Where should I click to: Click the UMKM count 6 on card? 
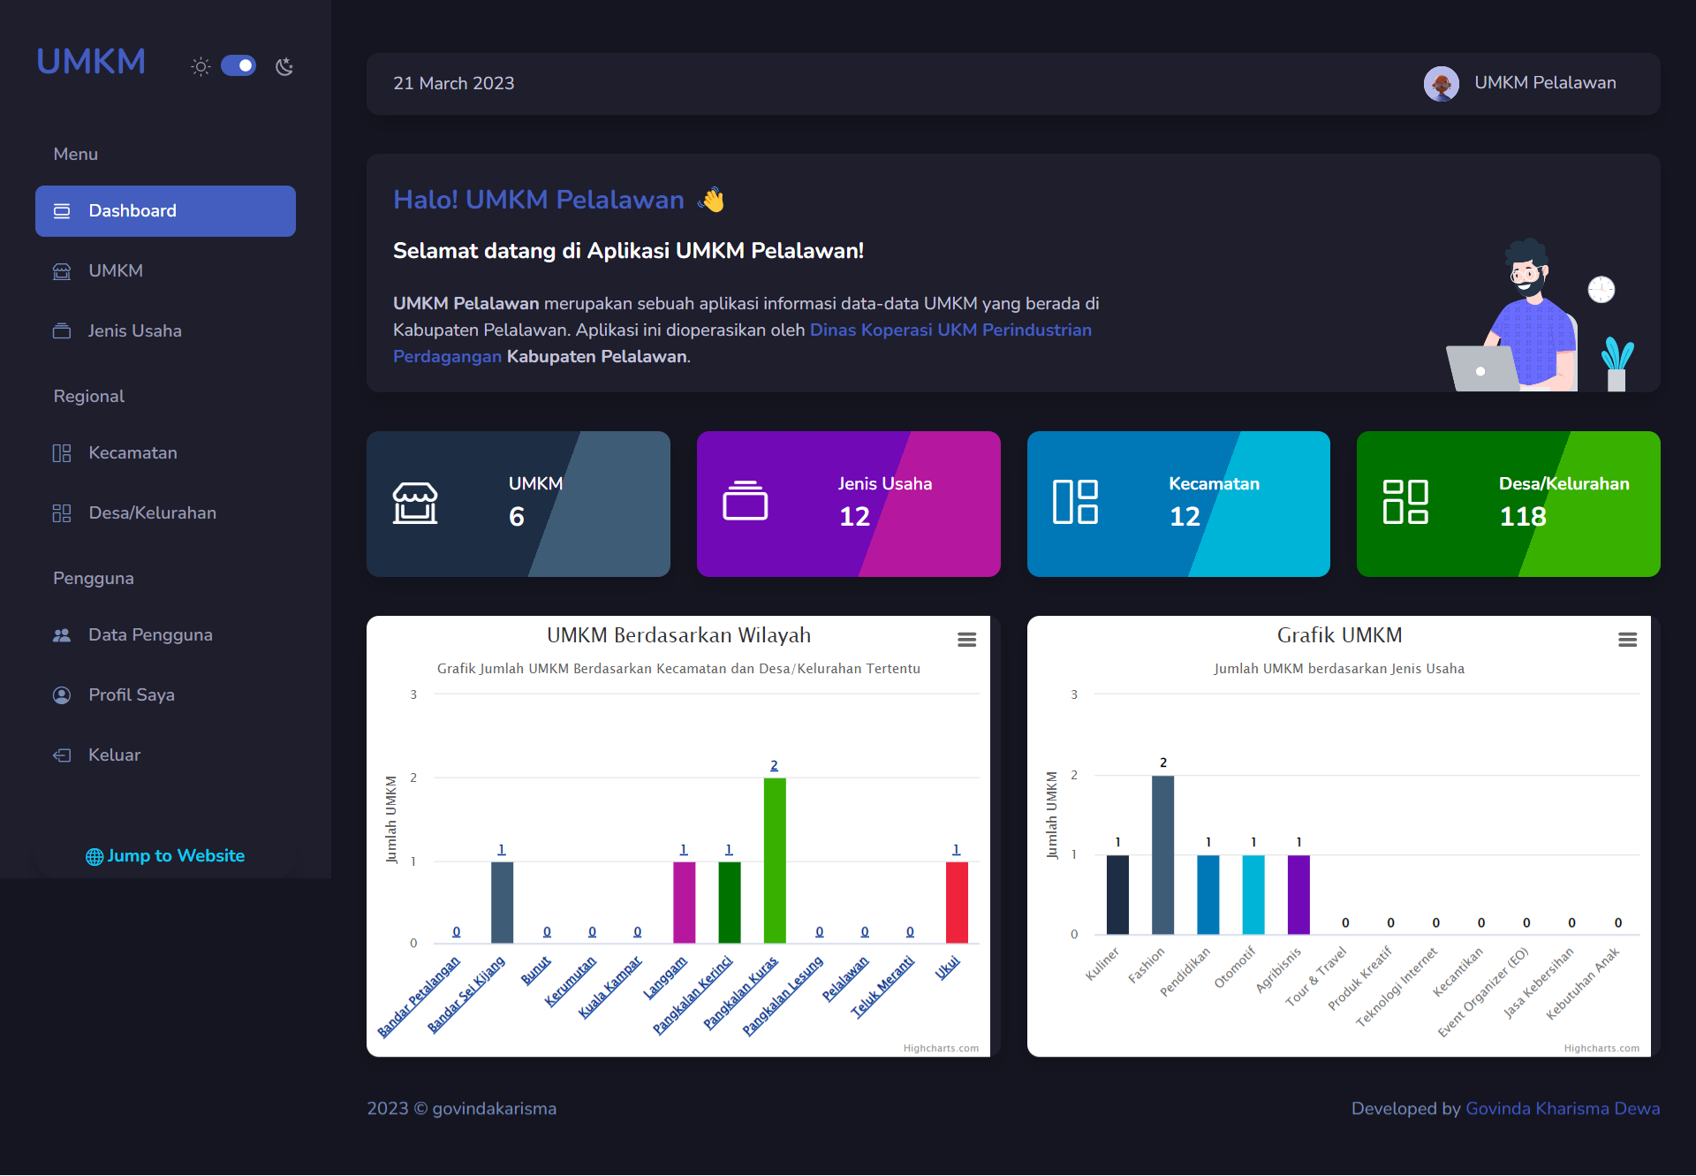pos(517,517)
